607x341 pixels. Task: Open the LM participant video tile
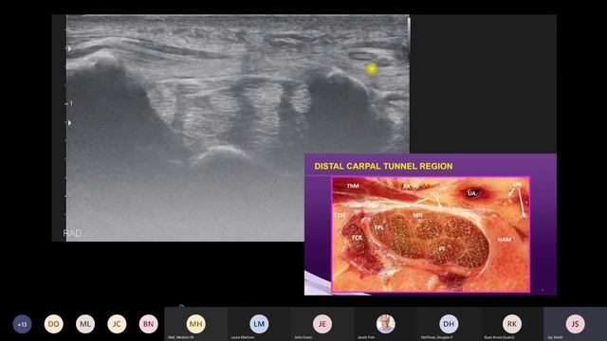[x=259, y=324]
